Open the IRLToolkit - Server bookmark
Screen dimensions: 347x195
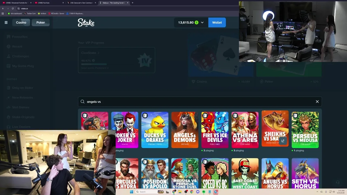click(x=56, y=13)
